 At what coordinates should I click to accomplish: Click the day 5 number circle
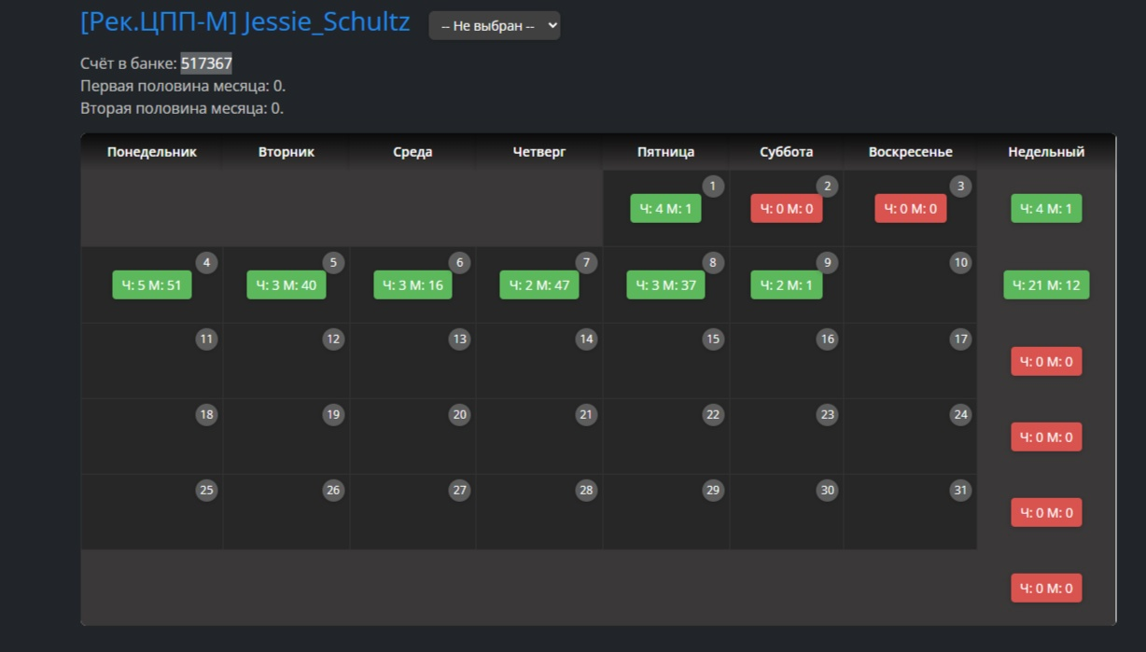click(x=333, y=263)
